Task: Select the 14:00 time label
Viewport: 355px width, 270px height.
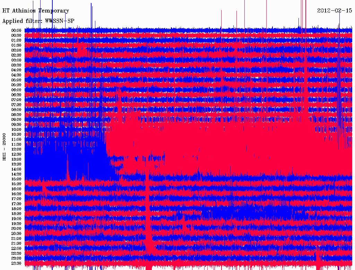Action: pyautogui.click(x=16, y=169)
